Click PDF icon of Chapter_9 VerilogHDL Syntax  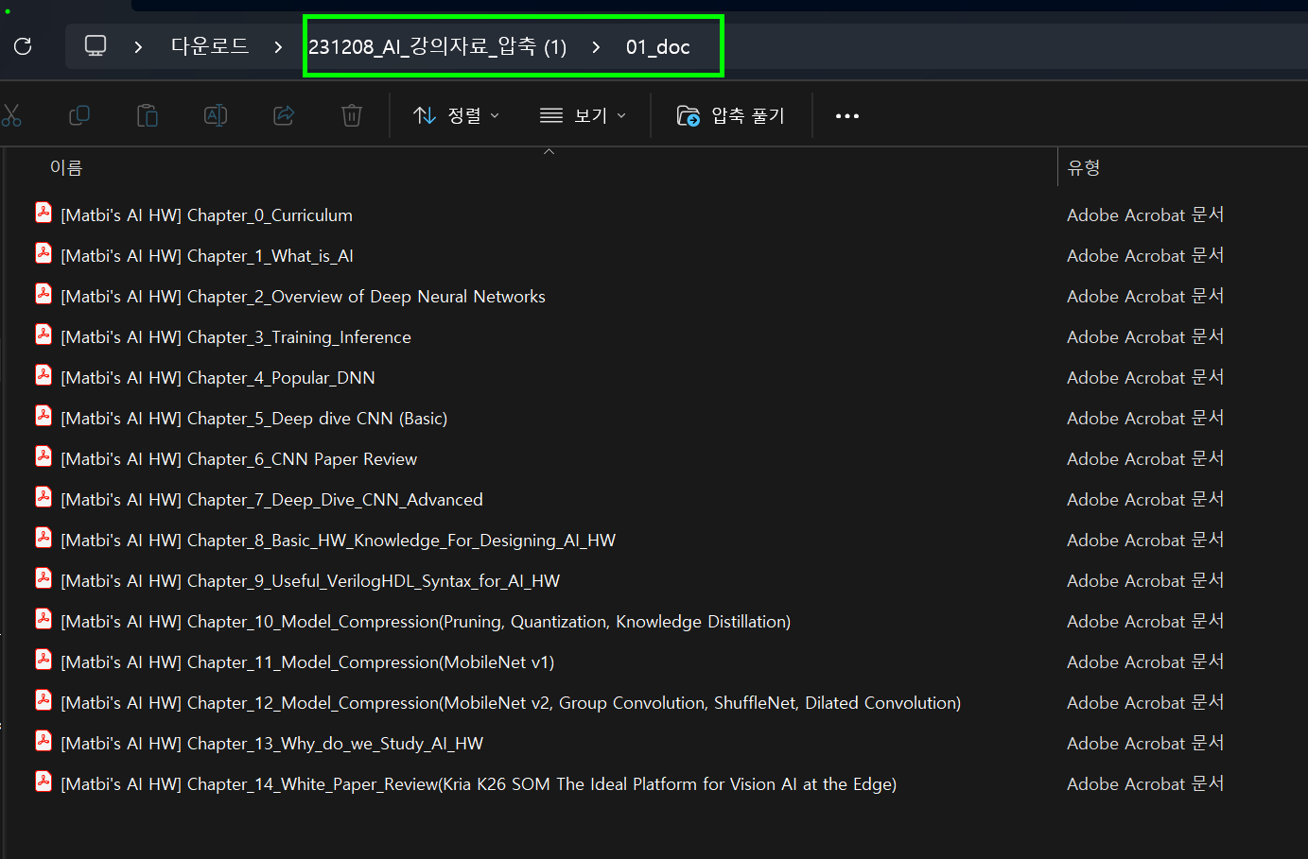[44, 578]
